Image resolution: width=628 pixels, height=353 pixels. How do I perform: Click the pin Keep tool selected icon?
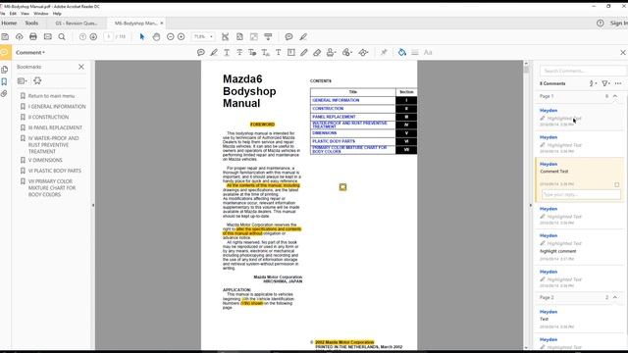click(384, 52)
